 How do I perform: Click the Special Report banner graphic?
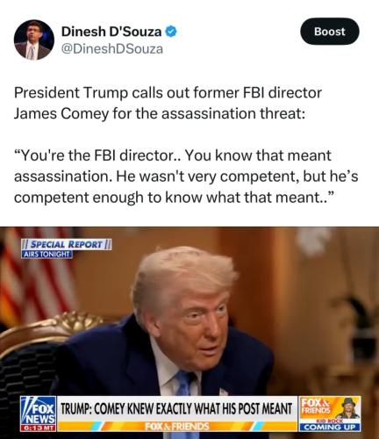pos(67,244)
